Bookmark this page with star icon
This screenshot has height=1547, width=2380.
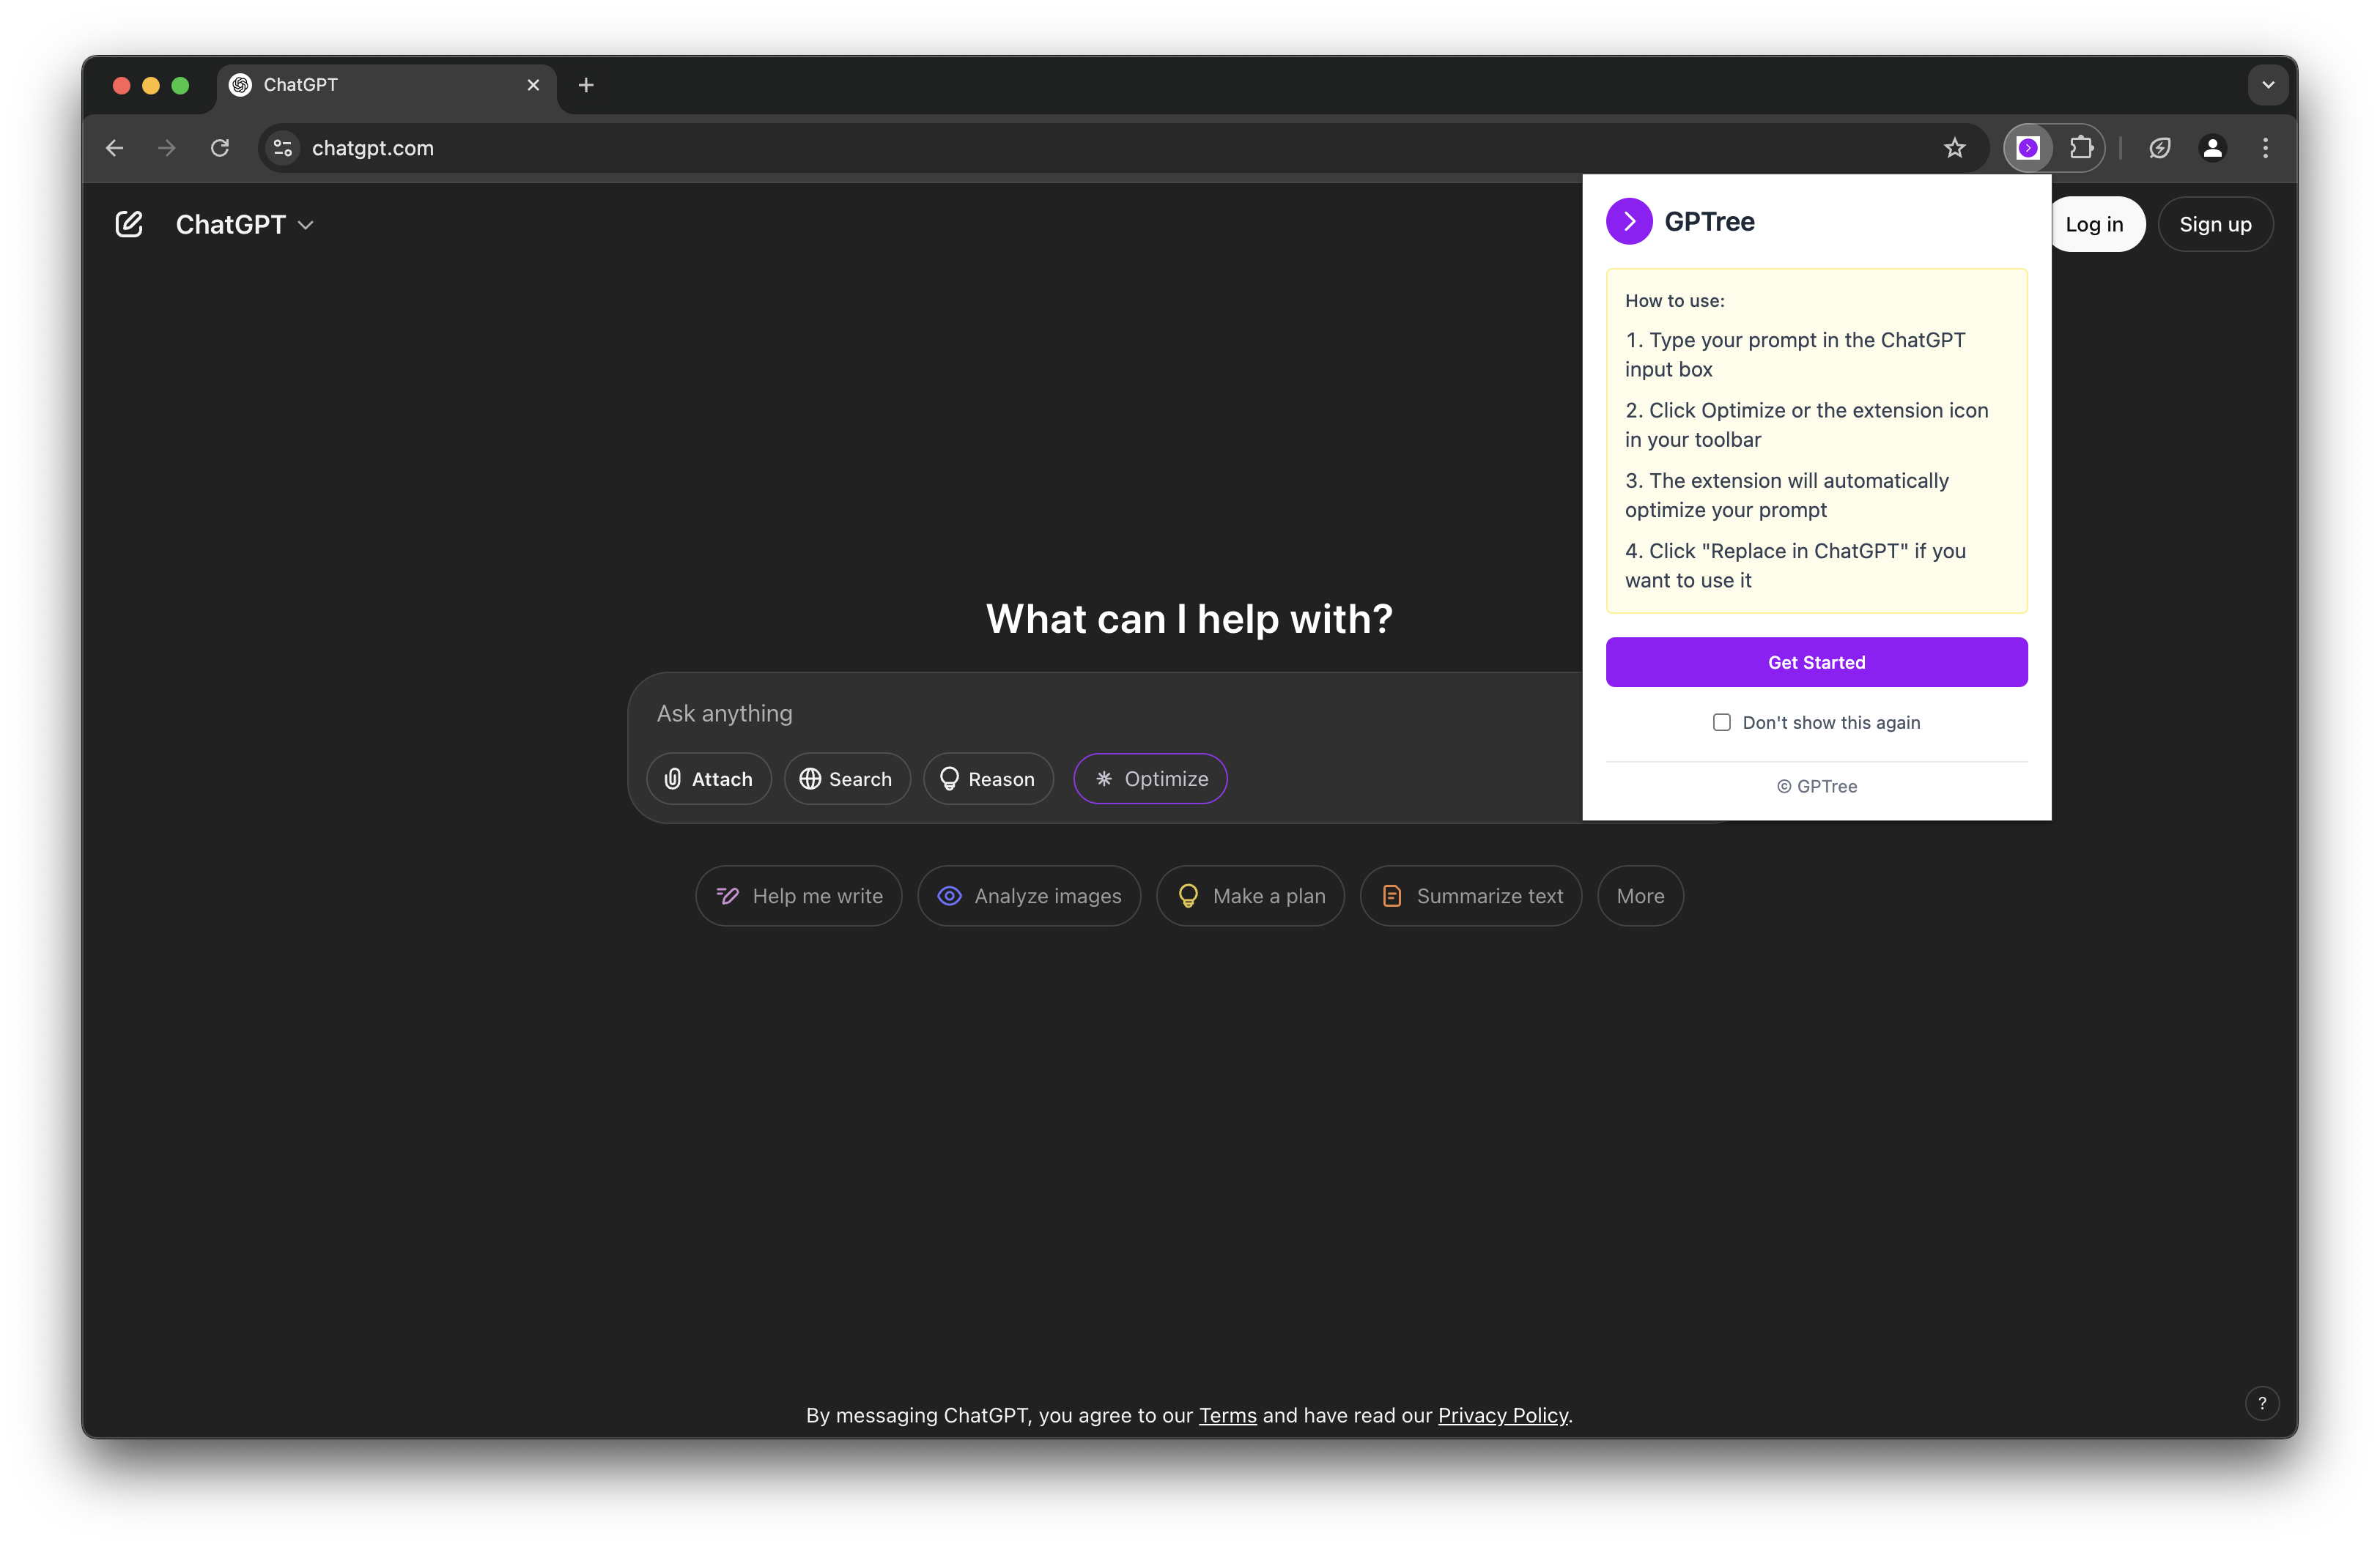pos(1954,148)
